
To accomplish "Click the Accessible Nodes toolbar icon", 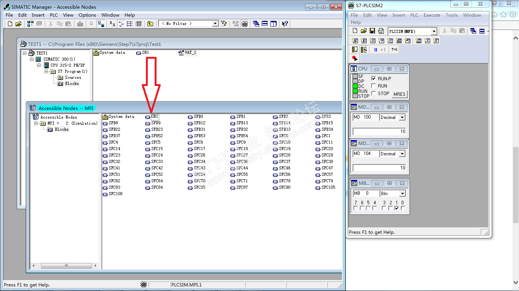I will [x=30, y=23].
